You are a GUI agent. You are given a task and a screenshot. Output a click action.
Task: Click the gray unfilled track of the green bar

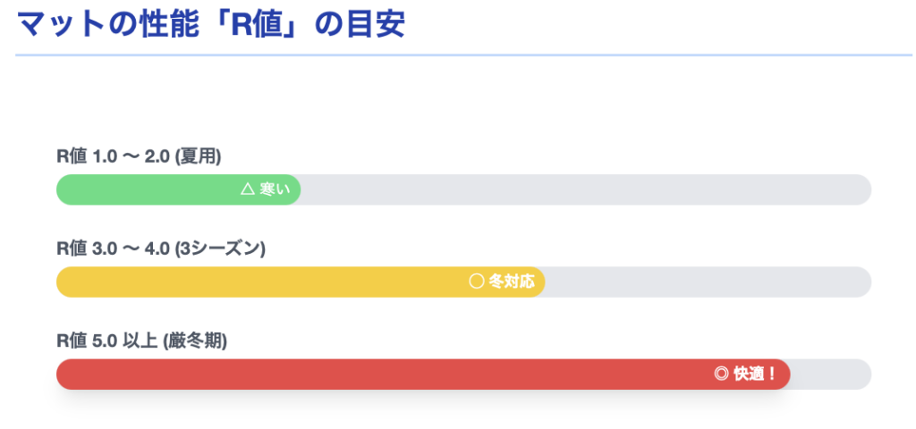pos(581,189)
